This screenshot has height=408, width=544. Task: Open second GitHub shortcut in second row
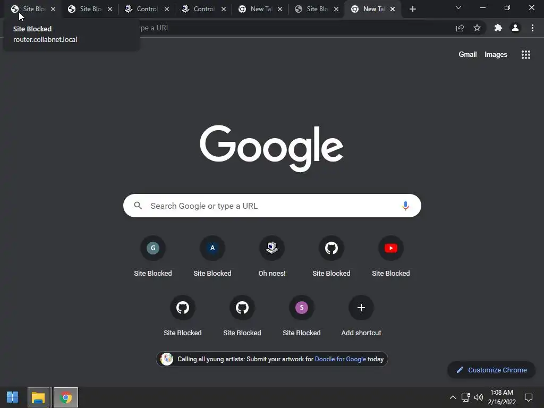coord(242,316)
